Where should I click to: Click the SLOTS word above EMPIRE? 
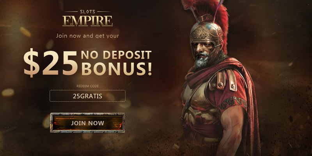[x=87, y=12]
